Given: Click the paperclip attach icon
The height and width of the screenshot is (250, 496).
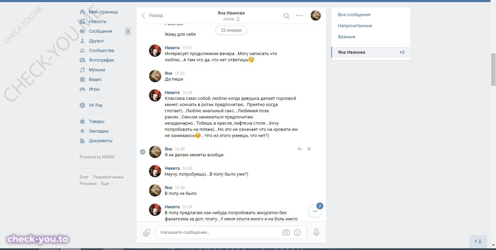Looking at the screenshot, I should [146, 233].
